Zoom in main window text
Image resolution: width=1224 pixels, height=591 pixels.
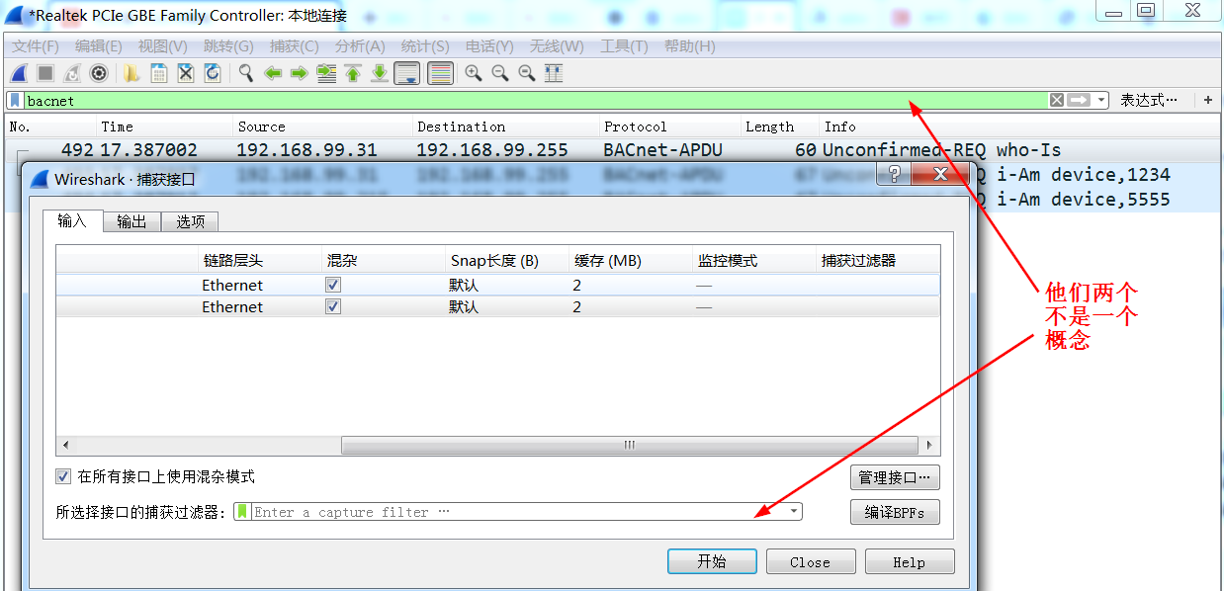coord(474,73)
